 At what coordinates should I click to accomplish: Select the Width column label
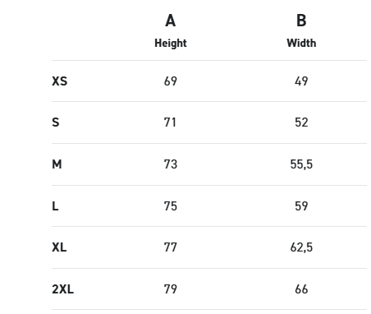coord(301,43)
